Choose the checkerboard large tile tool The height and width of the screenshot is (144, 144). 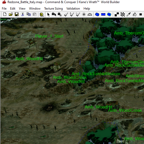pos(123,15)
